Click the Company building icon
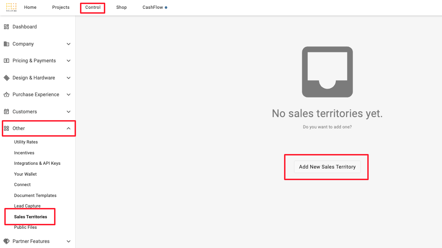The image size is (442, 248). 7,44
